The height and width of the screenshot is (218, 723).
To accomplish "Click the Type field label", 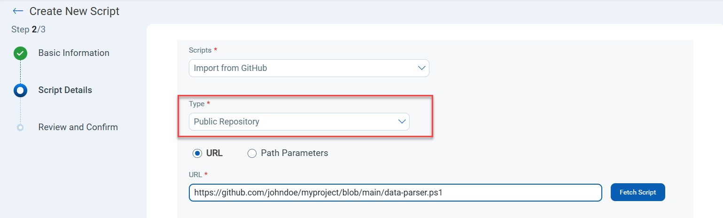I will (x=197, y=104).
